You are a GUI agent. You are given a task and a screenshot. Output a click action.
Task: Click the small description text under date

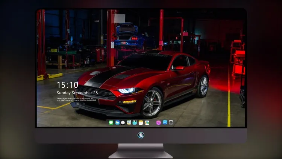[x=76, y=99]
